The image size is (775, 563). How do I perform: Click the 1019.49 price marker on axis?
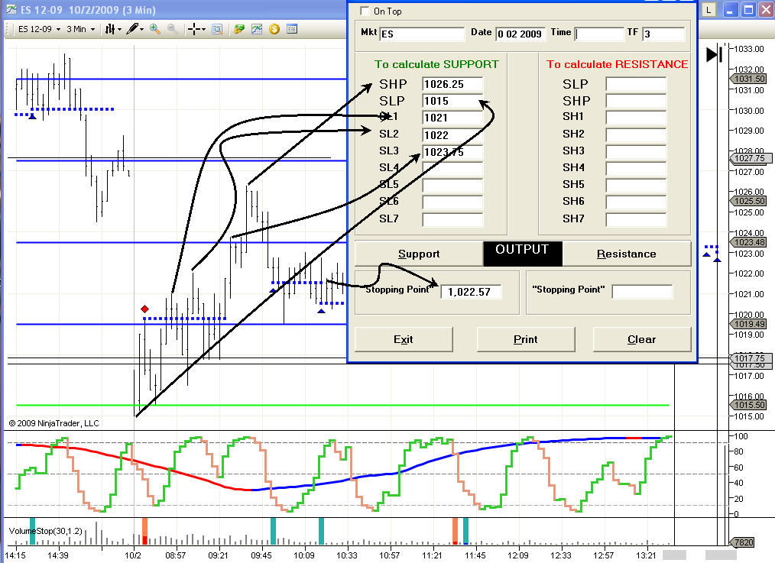click(748, 324)
